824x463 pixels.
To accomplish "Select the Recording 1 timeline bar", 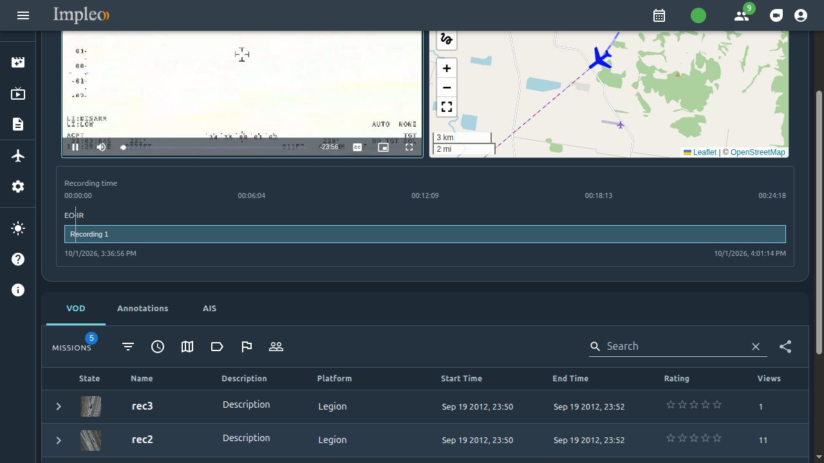I will (425, 234).
